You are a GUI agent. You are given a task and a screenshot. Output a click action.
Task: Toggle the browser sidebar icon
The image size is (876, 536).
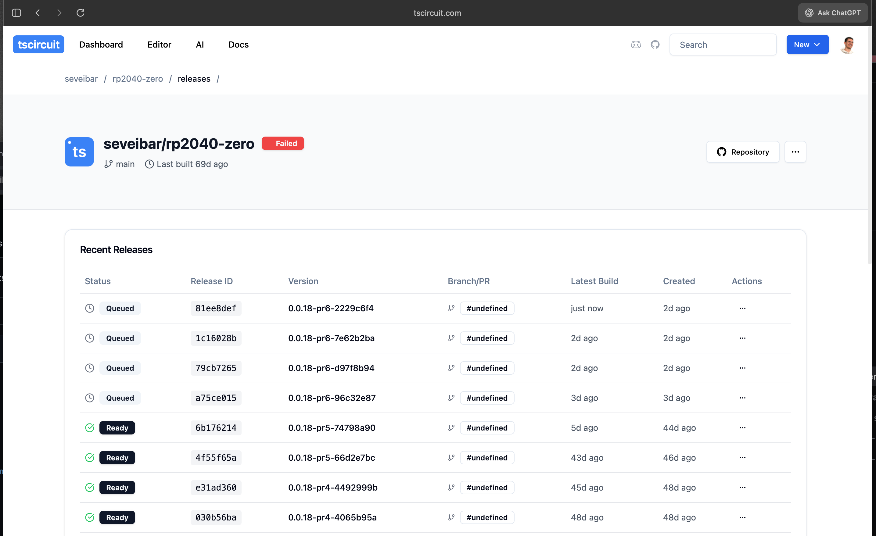tap(16, 13)
